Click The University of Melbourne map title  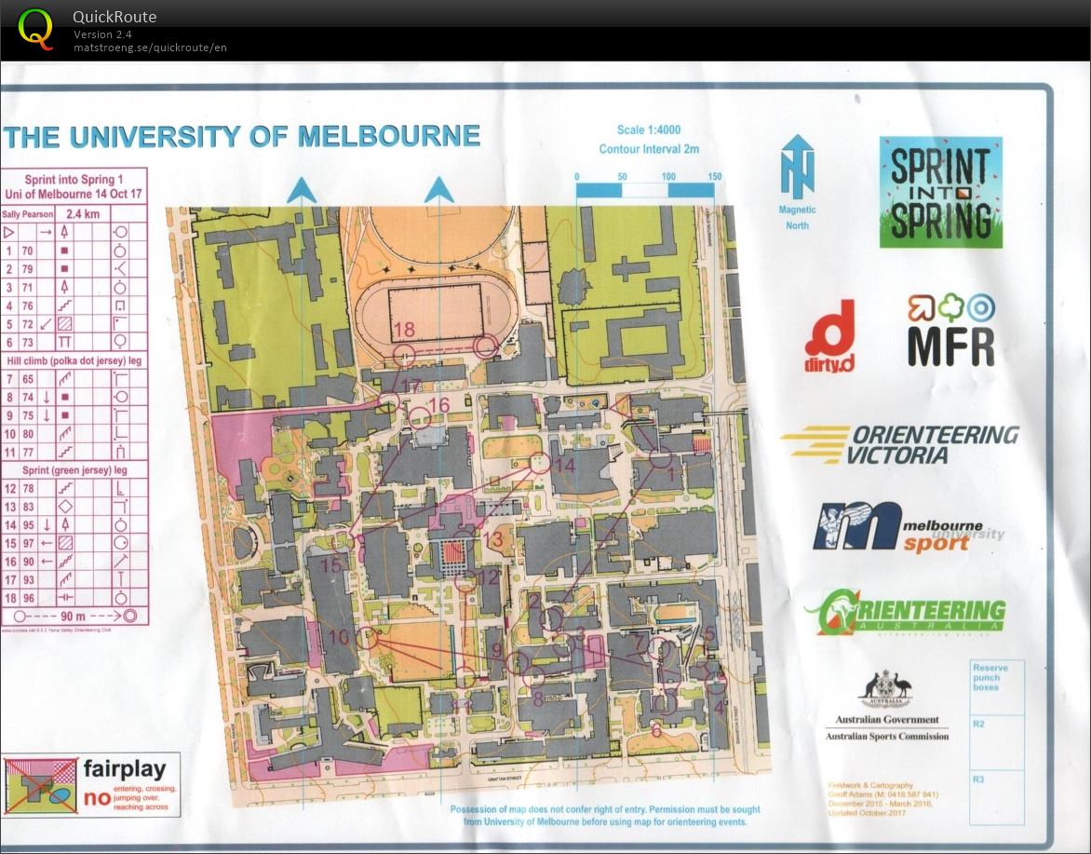pos(242,137)
